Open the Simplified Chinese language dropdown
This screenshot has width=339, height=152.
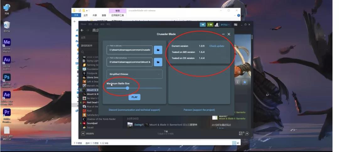tap(134, 74)
